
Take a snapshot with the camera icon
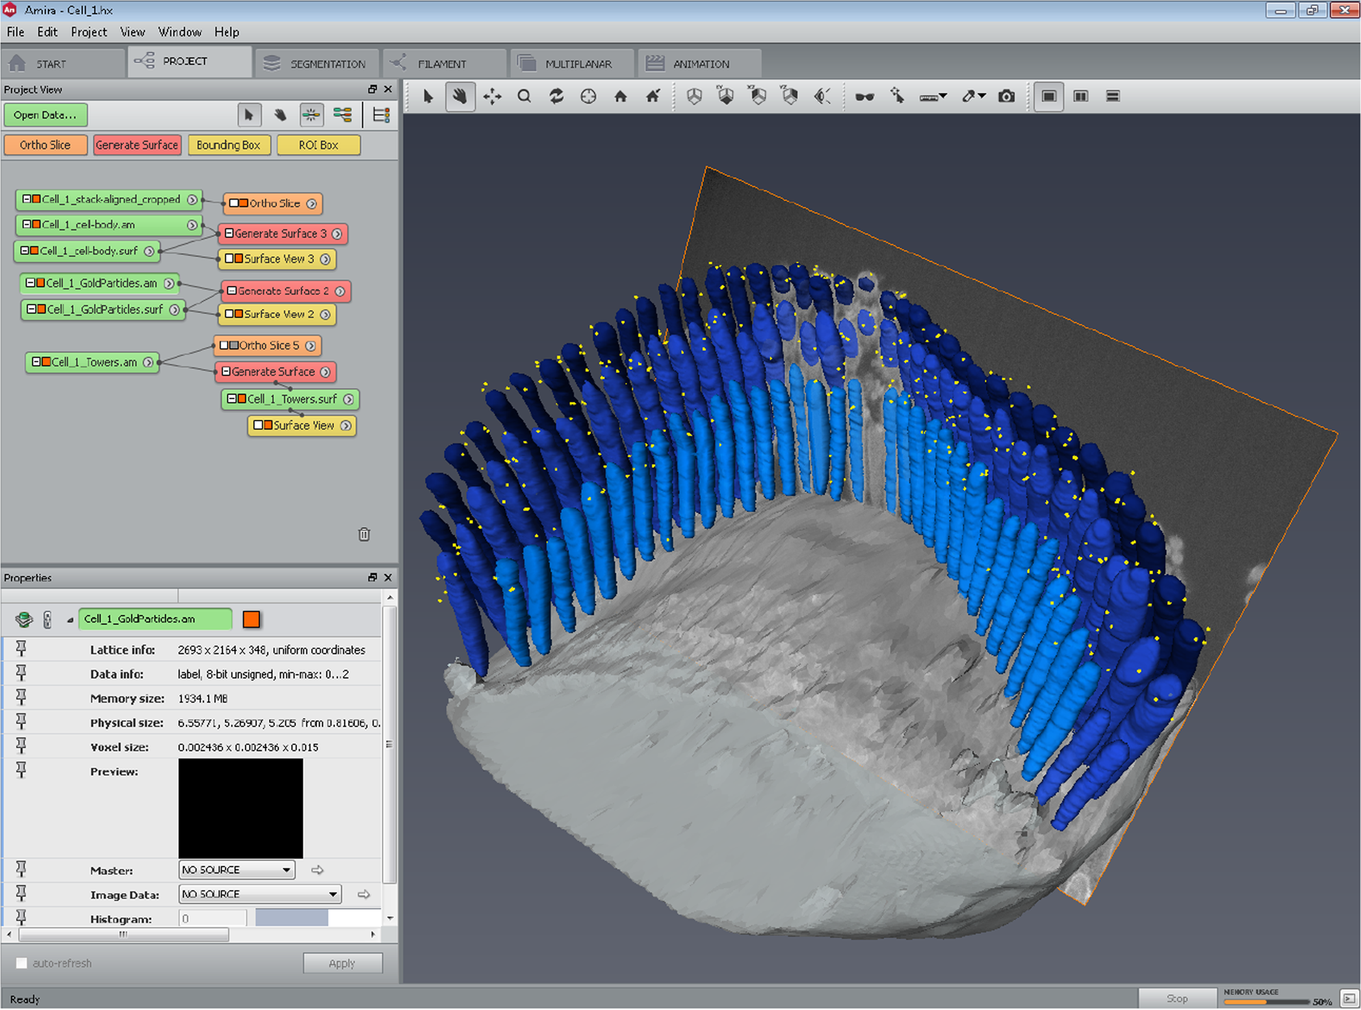(x=1006, y=96)
